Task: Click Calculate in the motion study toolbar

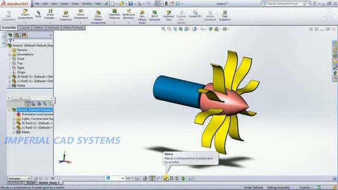Action: click(x=36, y=178)
